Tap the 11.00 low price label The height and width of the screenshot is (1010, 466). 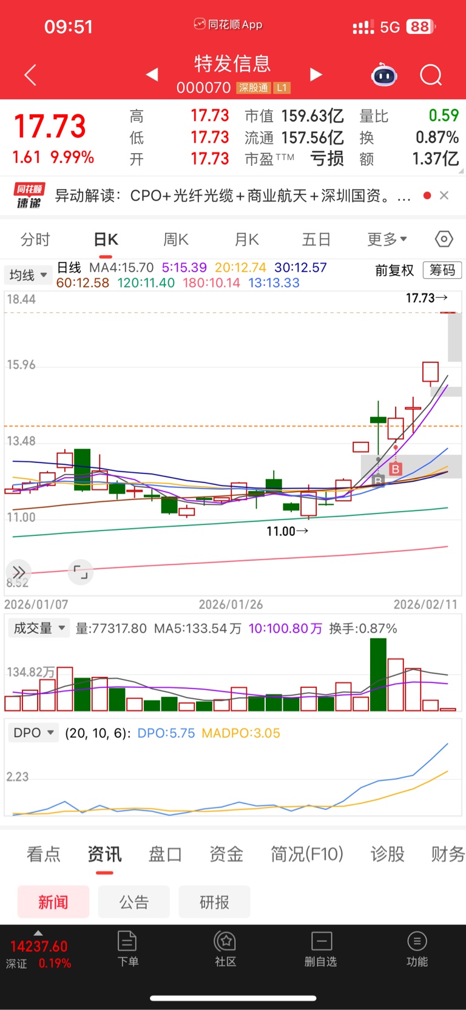(287, 531)
